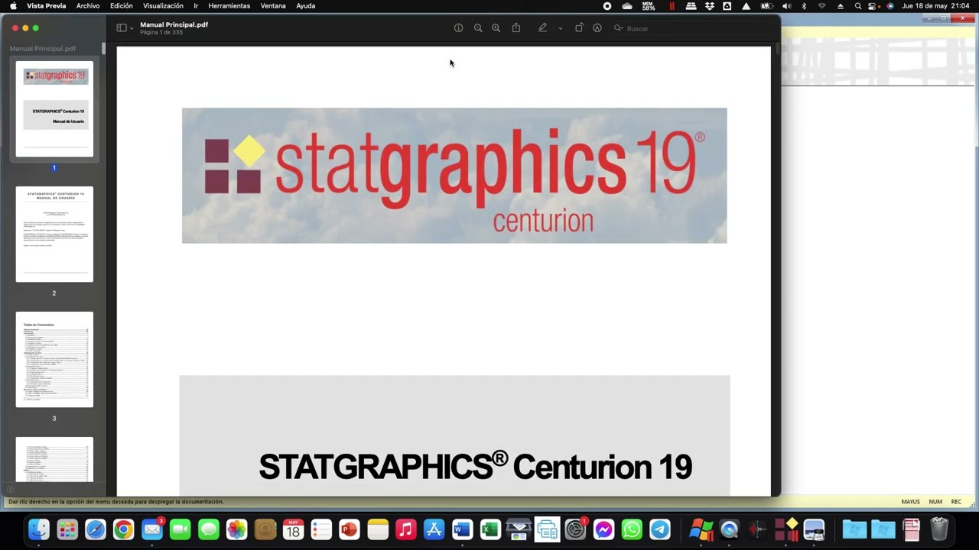Open Google Chrome from the dock
979x550 pixels.
click(x=124, y=529)
